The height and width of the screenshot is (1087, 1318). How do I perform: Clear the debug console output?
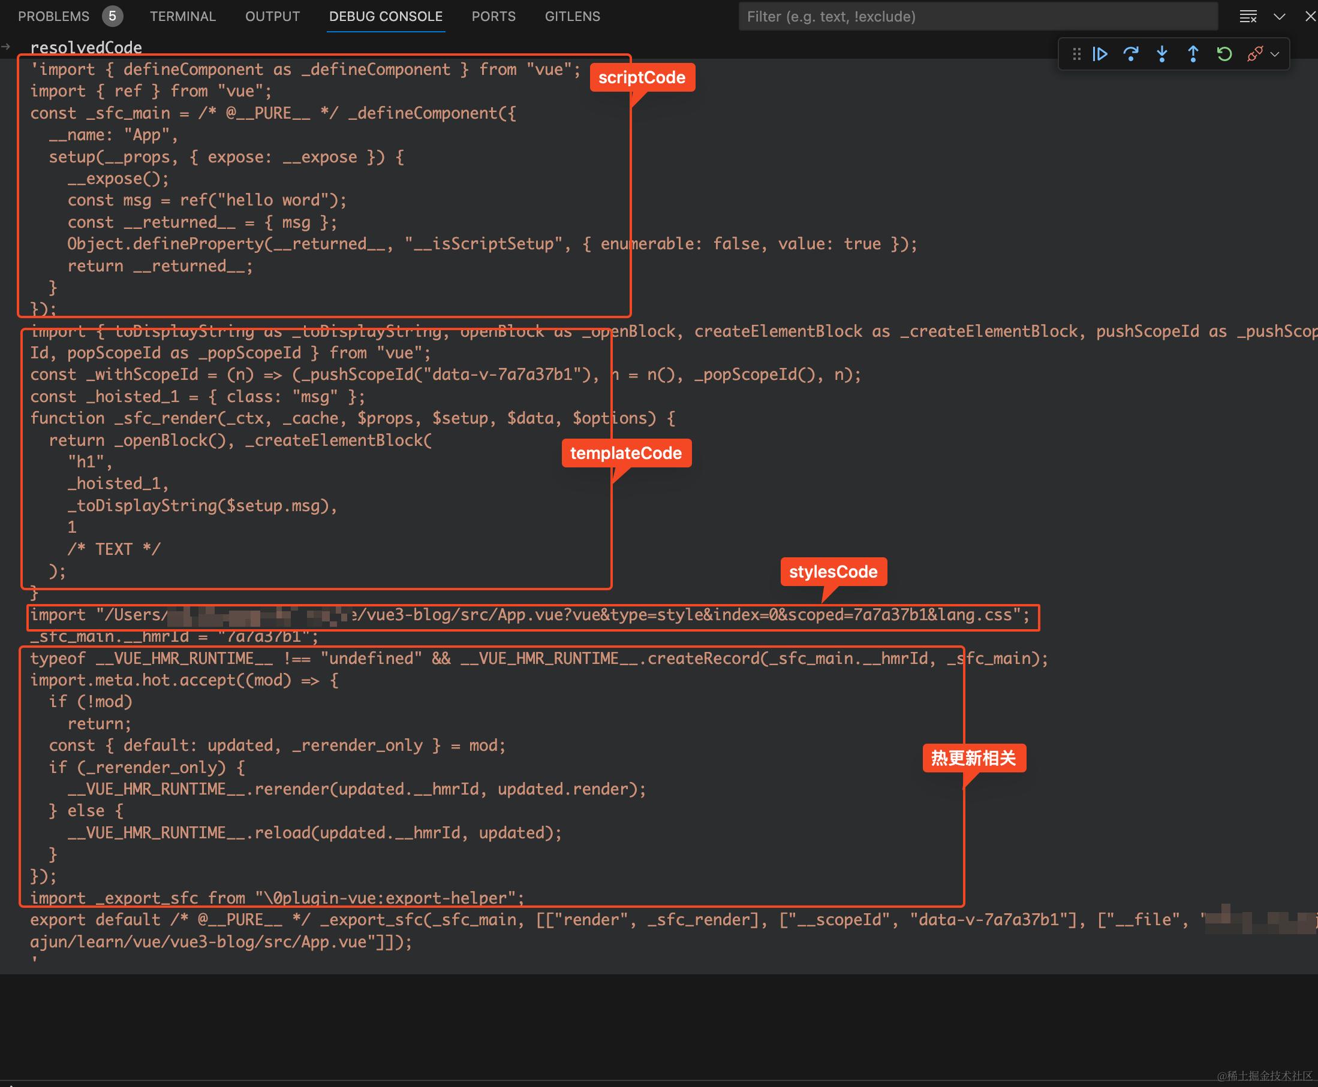click(x=1248, y=17)
